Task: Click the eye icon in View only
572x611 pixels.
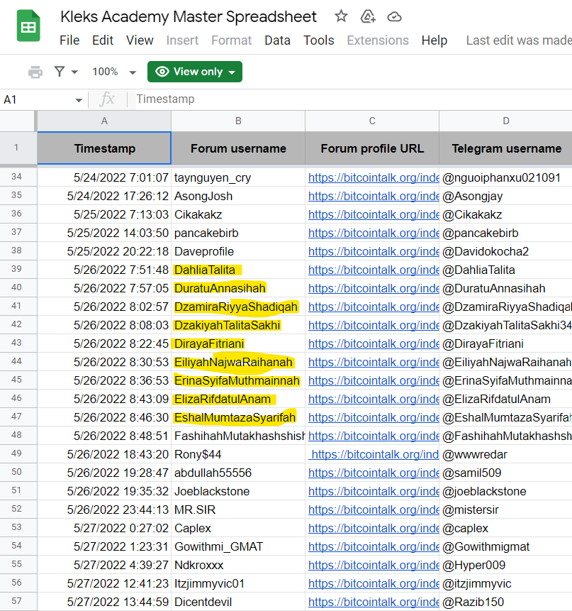Action: pyautogui.click(x=162, y=72)
